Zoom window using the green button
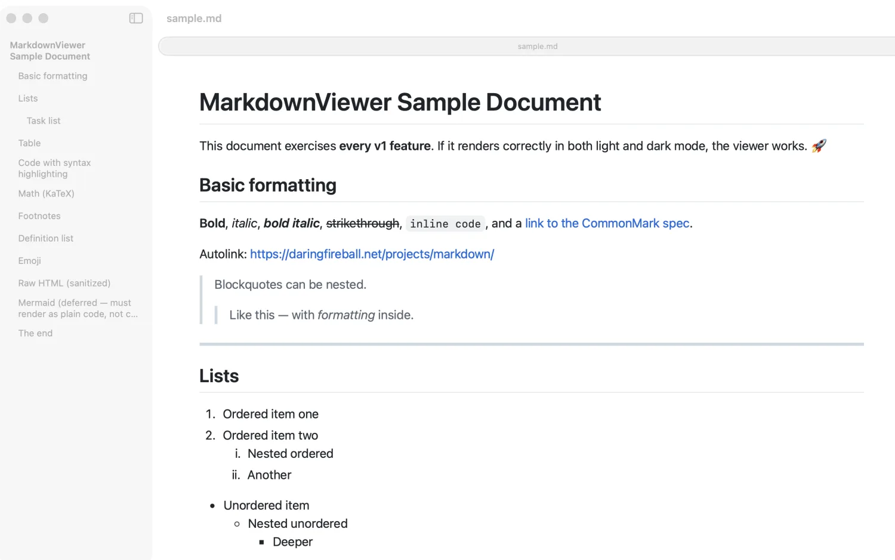This screenshot has height=560, width=895. 44,19
